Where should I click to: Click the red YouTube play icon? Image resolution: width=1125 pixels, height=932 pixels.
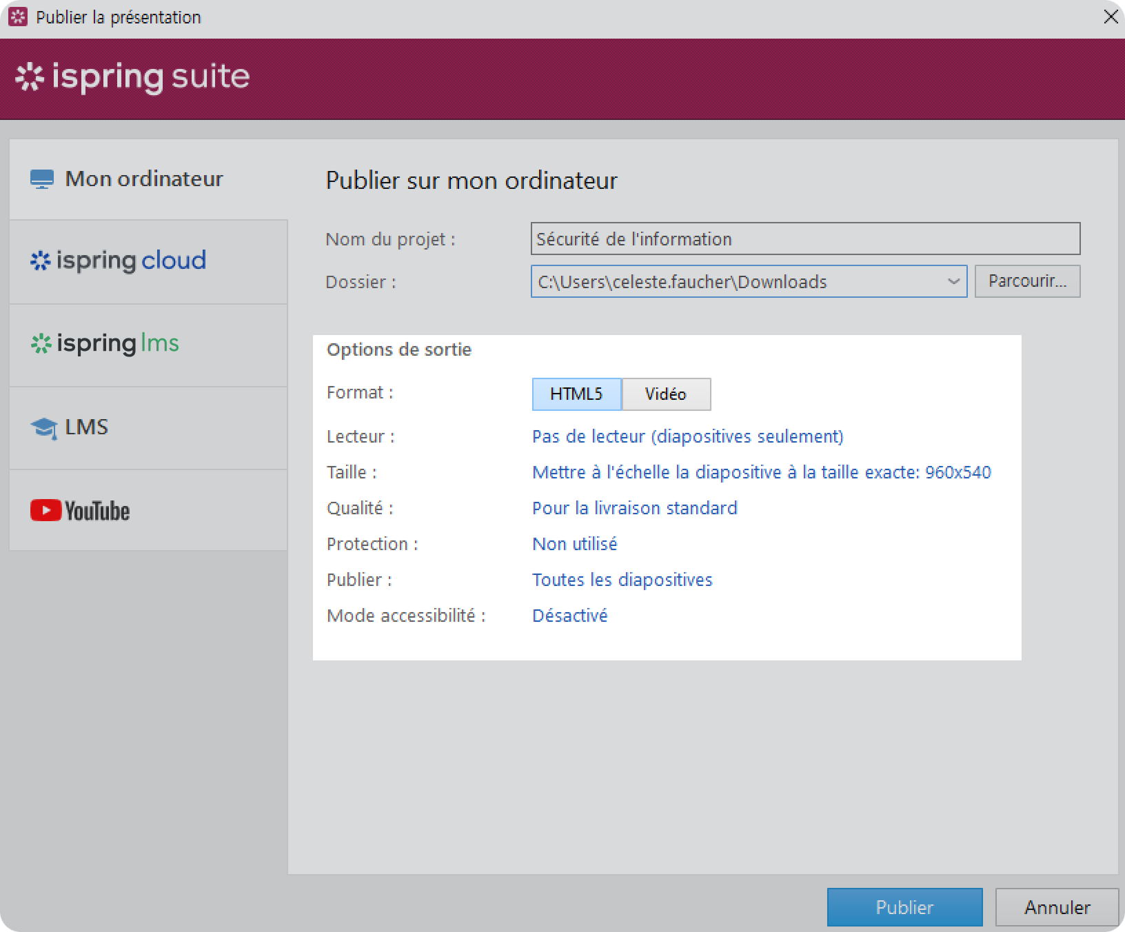45,511
